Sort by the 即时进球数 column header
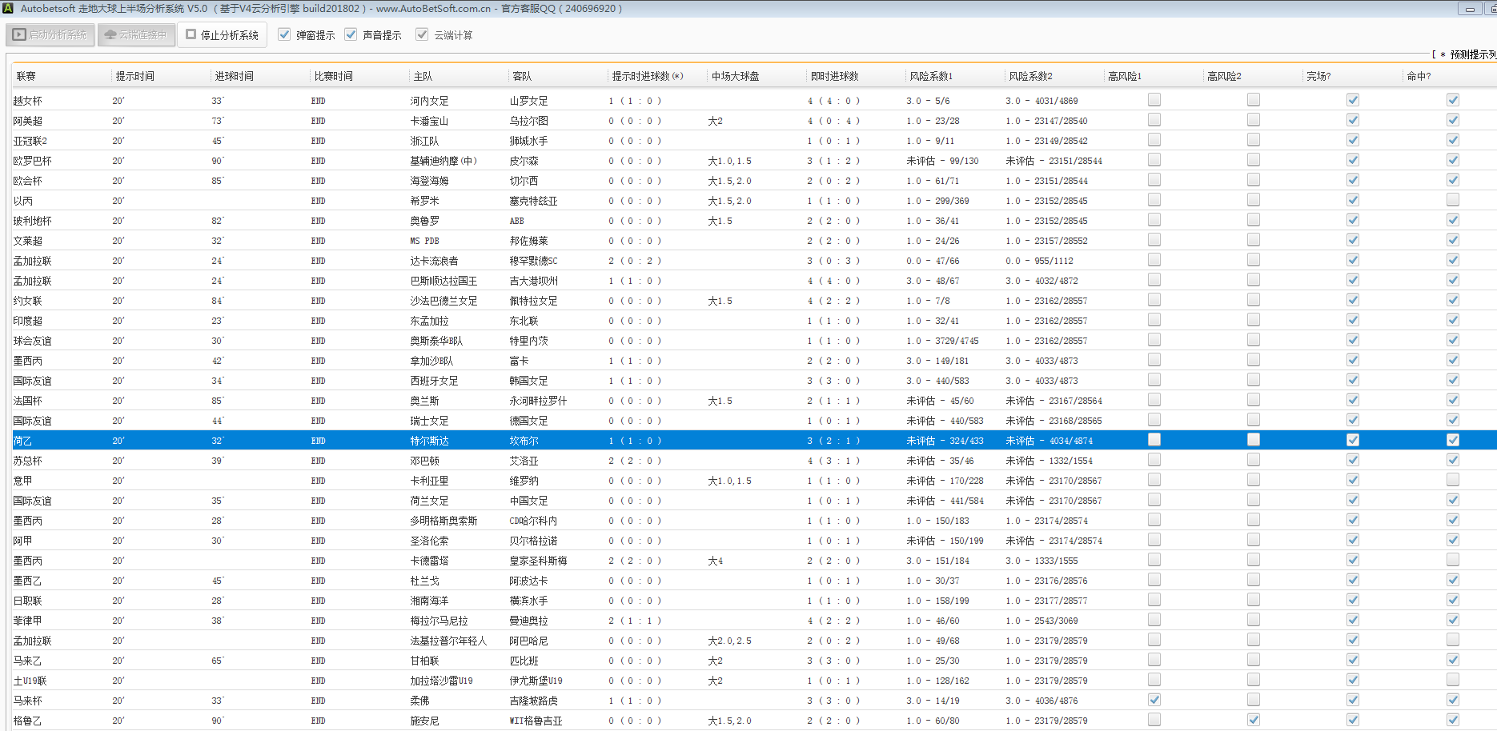The width and height of the screenshot is (1497, 731). [834, 76]
